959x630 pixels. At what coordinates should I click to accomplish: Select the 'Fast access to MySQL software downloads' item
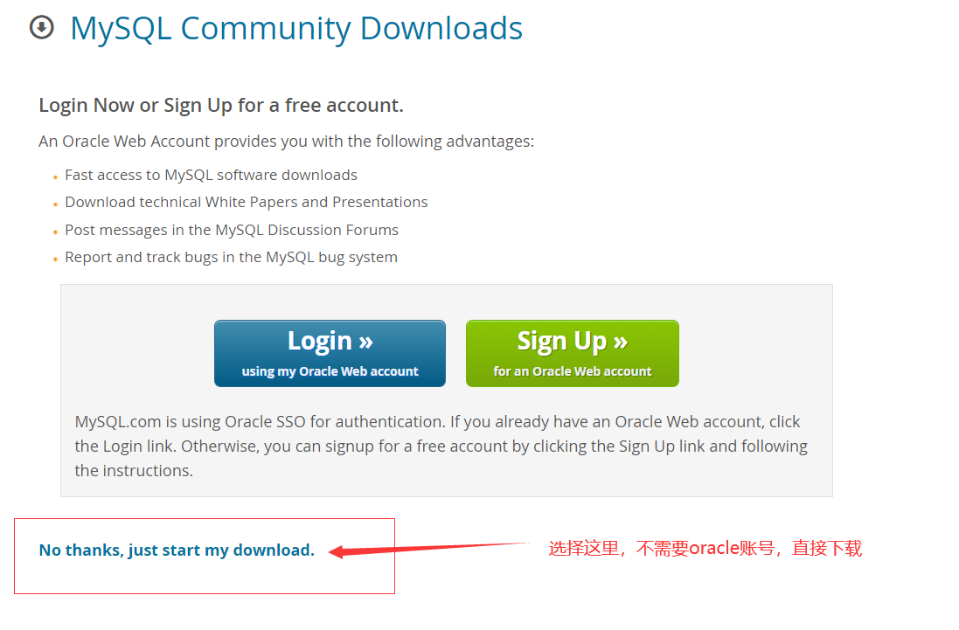[x=211, y=175]
